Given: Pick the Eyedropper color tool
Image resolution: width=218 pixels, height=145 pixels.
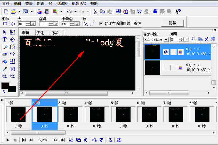Looking at the screenshot, I should (x=5, y=69).
